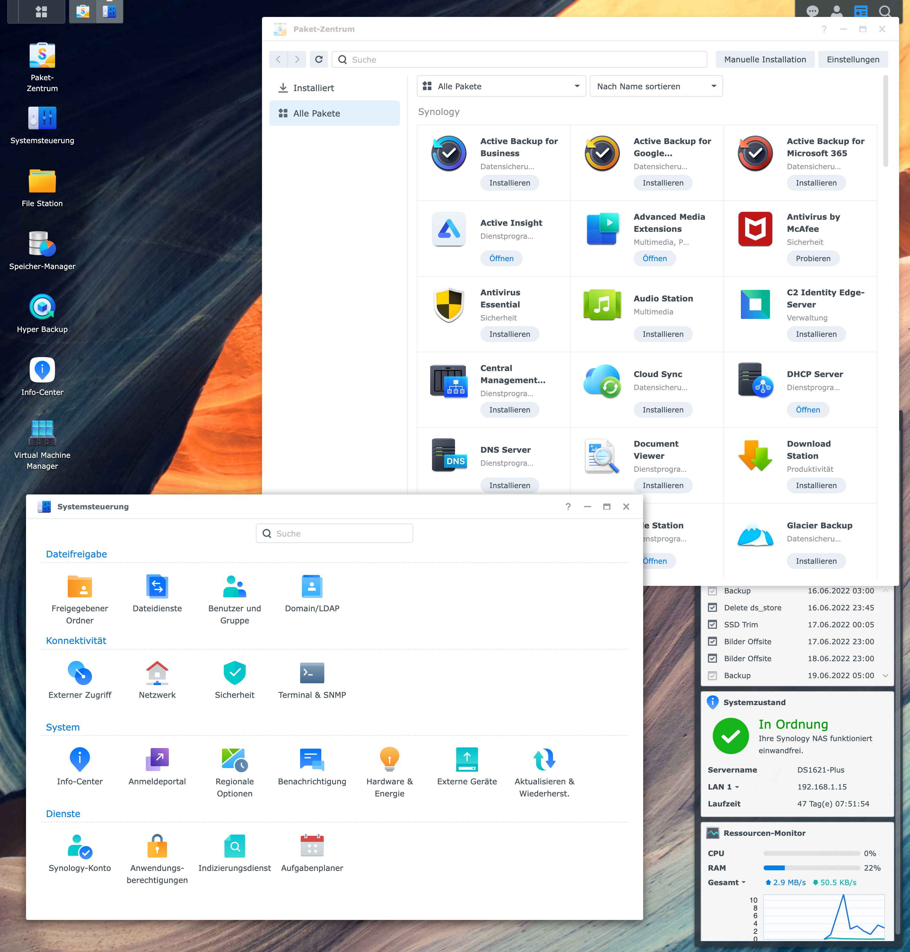Image resolution: width=910 pixels, height=952 pixels.
Task: Toggle Delete ds_store task checkbox
Action: (712, 608)
